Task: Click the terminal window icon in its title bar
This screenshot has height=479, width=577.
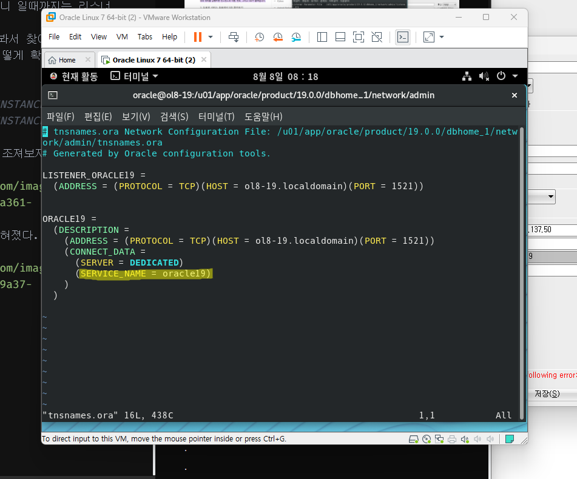Action: point(53,95)
